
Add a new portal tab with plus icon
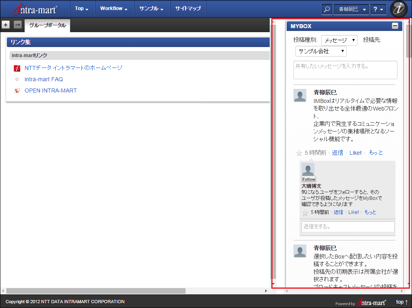click(6, 25)
